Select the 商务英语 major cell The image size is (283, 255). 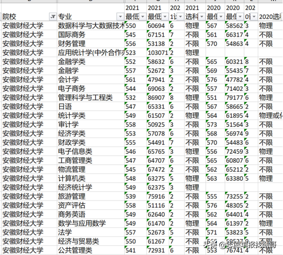(x=91, y=214)
